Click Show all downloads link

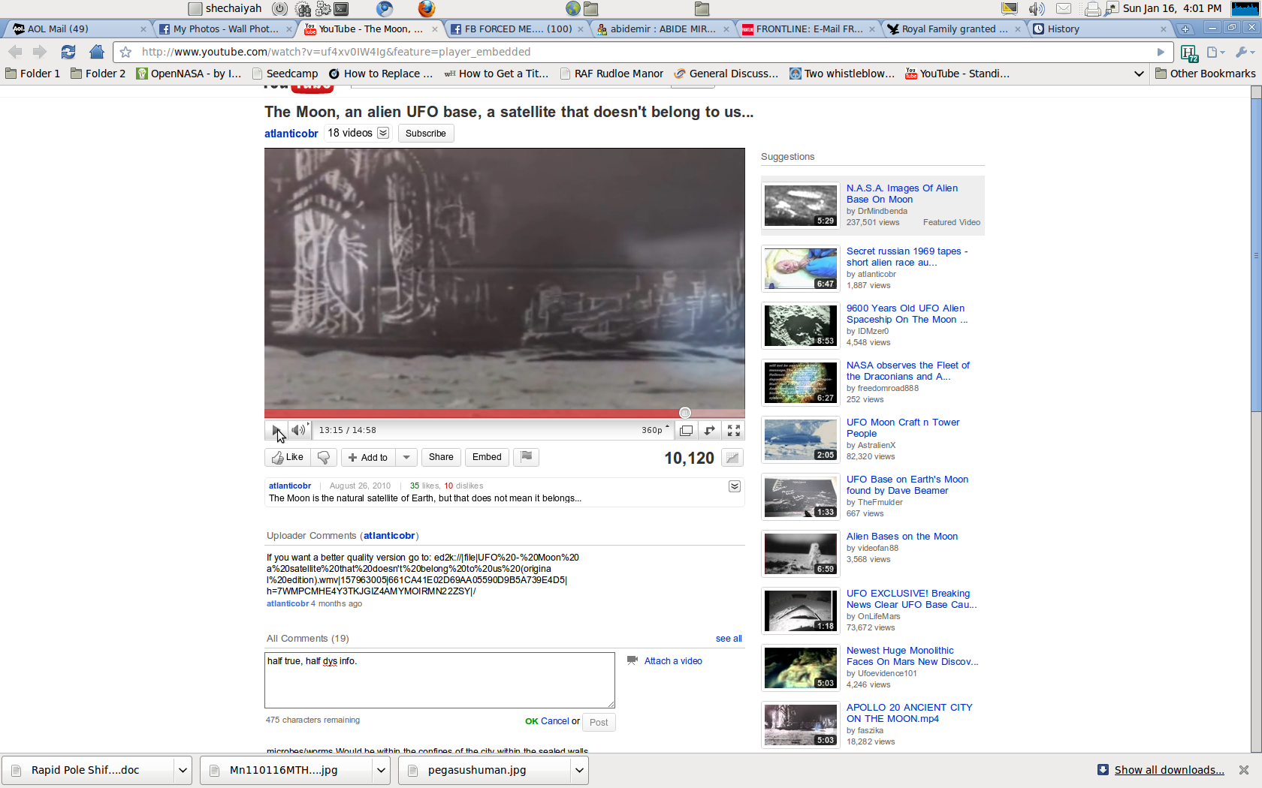pyautogui.click(x=1169, y=770)
